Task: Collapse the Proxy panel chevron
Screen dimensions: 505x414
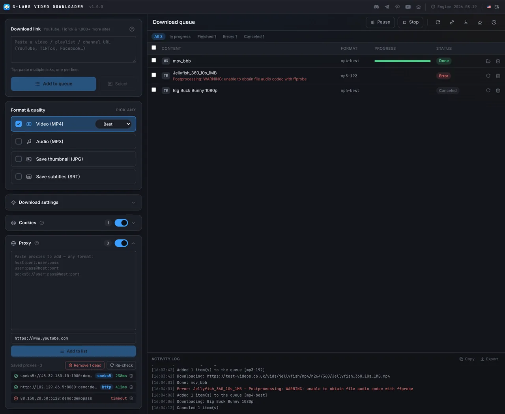Action: click(x=133, y=244)
